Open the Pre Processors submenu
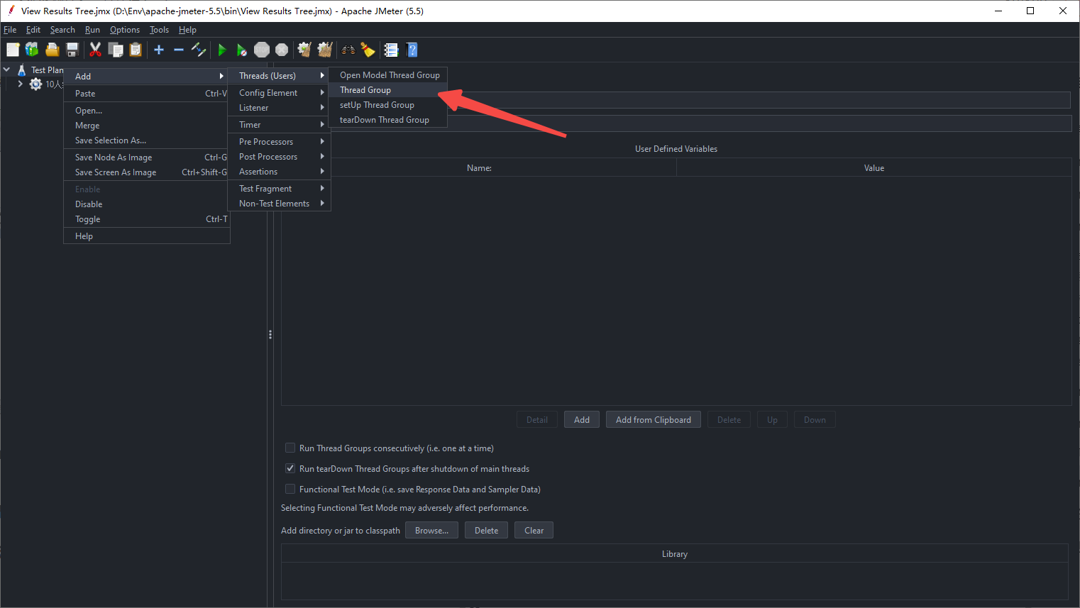Screen dimensions: 1080x608 pyautogui.click(x=279, y=142)
